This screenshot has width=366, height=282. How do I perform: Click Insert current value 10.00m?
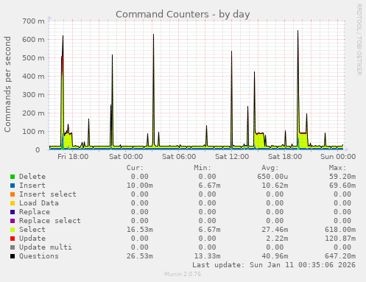140,186
